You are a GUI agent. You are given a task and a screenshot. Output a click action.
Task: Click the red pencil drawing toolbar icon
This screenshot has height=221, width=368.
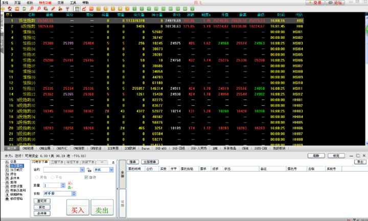(x=53, y=9)
